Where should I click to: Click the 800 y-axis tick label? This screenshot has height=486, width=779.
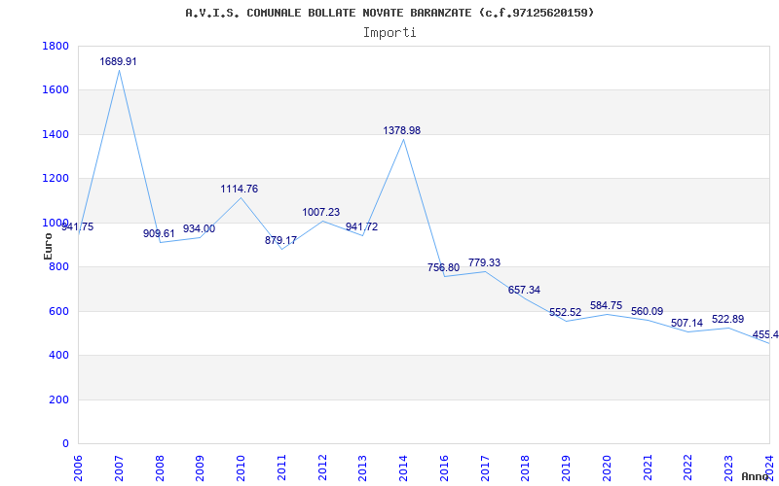click(58, 266)
